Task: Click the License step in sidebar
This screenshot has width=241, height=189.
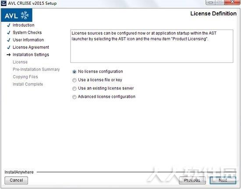Action: click(x=20, y=62)
